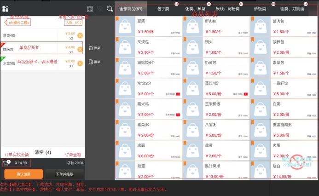Click the calendar icon in the top bar
The height and width of the screenshot is (196, 319).
(x=90, y=8)
